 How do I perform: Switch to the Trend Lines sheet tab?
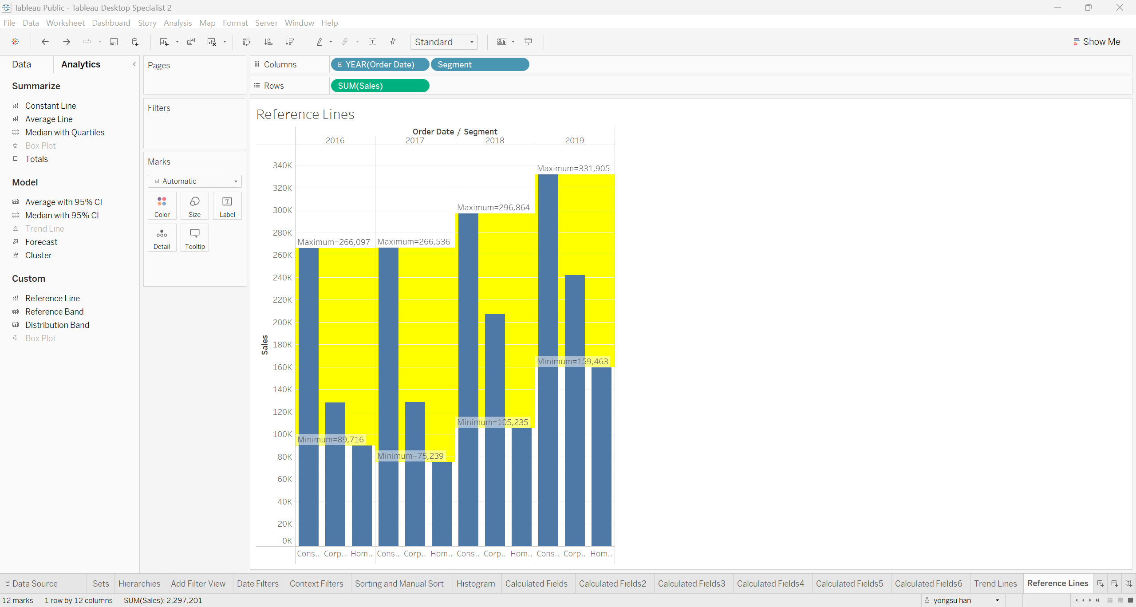[x=995, y=583]
